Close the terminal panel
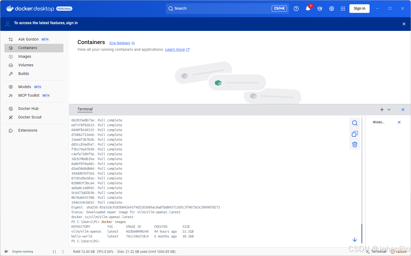411x256 pixels. [403, 110]
